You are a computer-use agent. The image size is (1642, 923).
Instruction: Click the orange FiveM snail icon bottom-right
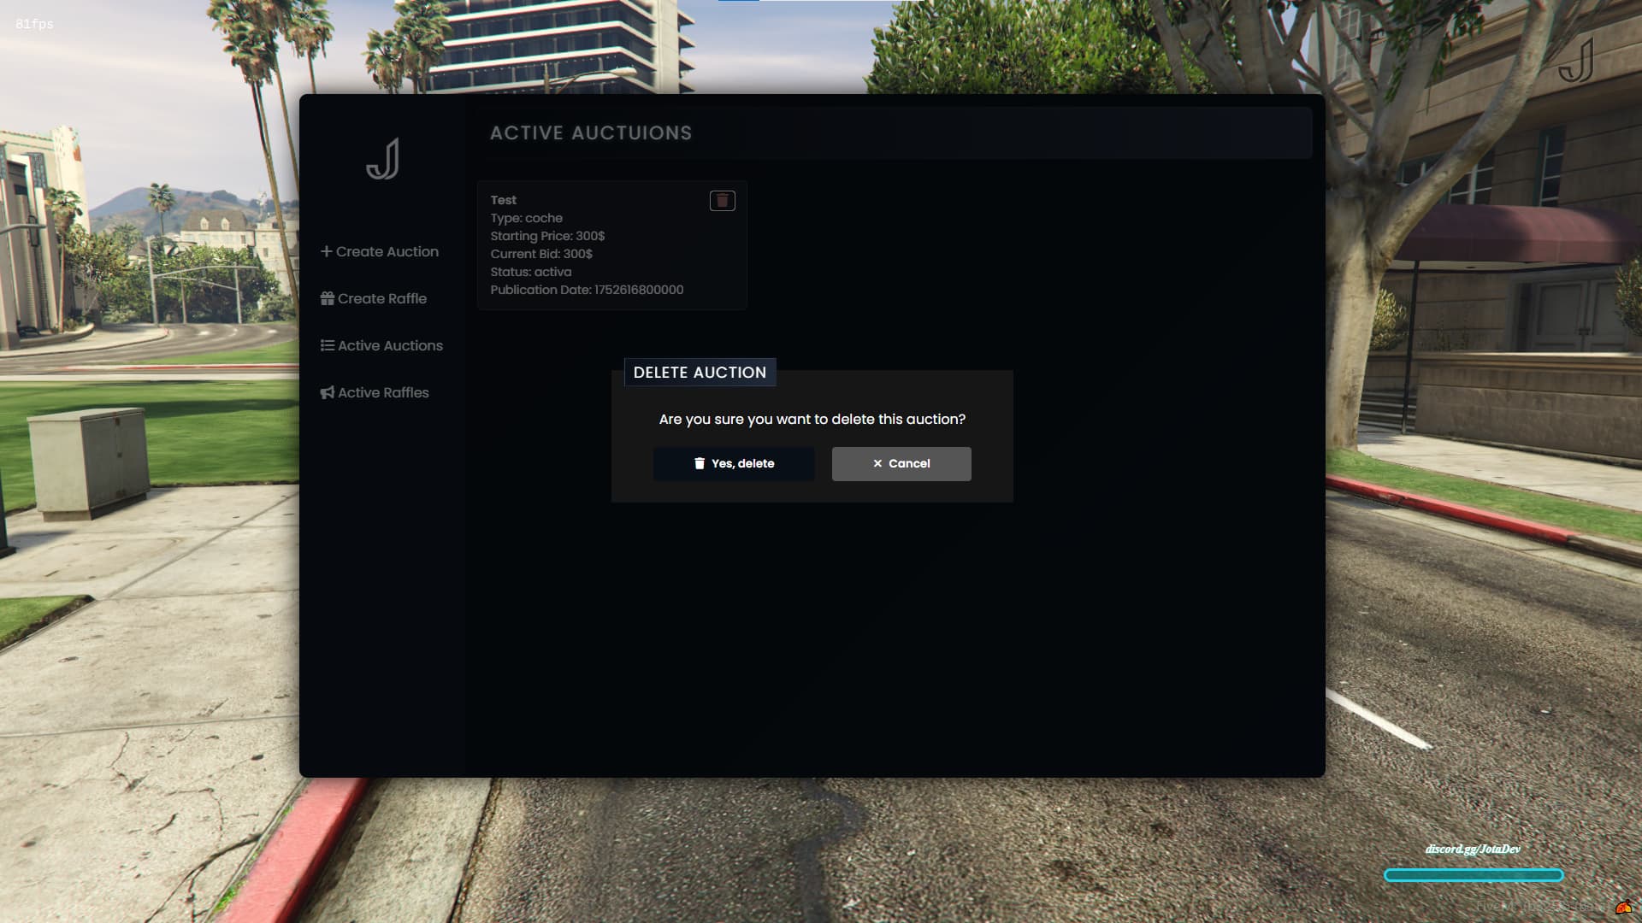(x=1622, y=907)
